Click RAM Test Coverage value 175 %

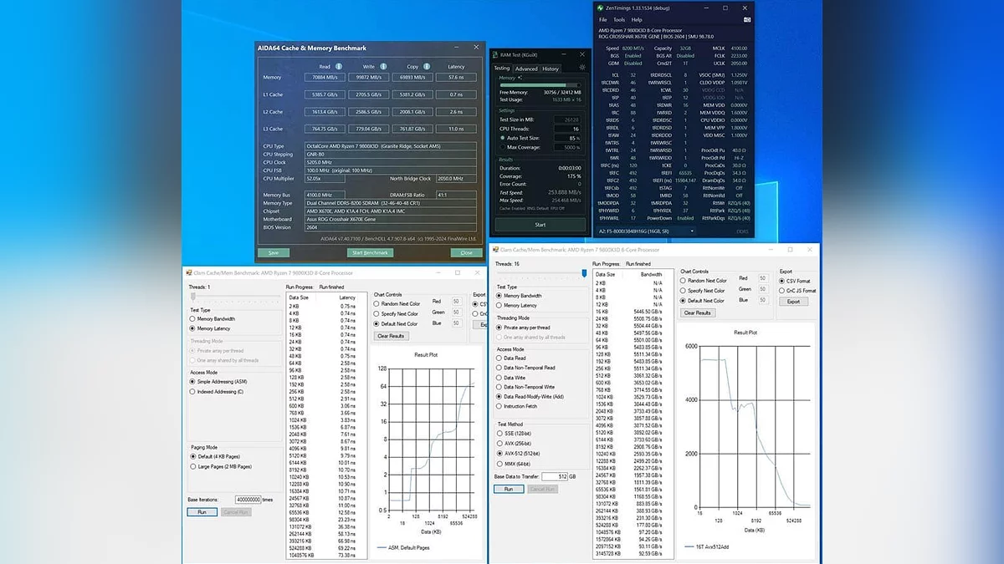tap(575, 175)
